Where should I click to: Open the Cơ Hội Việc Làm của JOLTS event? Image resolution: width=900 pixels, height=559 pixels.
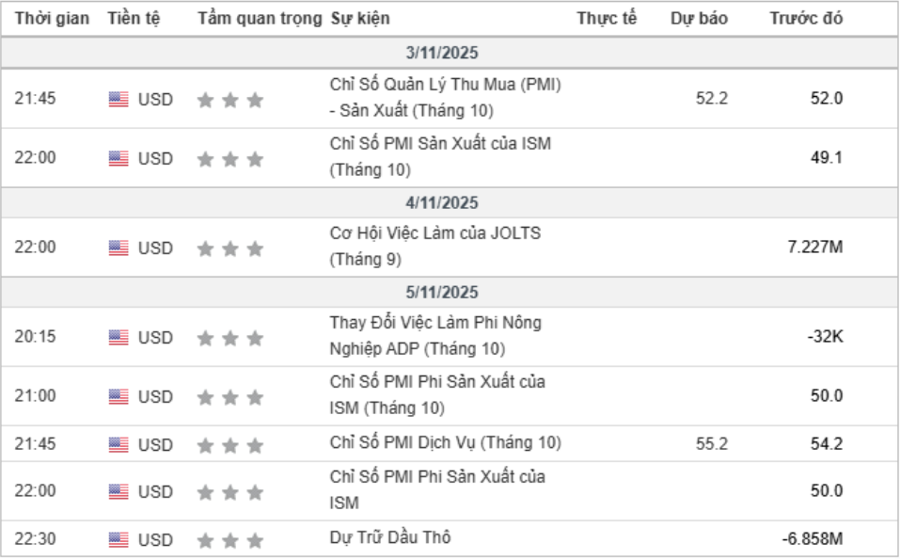click(434, 233)
